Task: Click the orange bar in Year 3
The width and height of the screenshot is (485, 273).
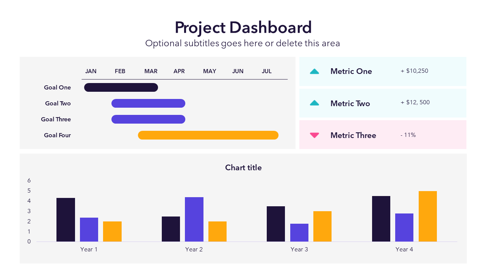Action: [x=322, y=226]
